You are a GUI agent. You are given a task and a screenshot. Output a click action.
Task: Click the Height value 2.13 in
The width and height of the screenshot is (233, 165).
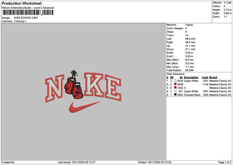(227, 10)
